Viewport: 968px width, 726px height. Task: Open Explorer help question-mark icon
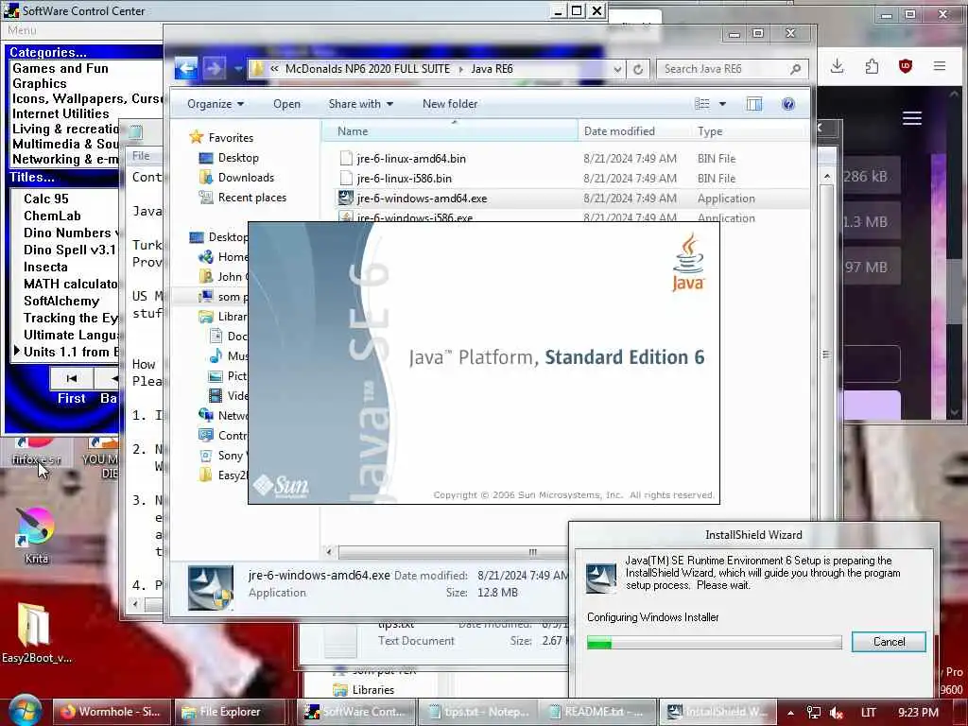coord(787,104)
